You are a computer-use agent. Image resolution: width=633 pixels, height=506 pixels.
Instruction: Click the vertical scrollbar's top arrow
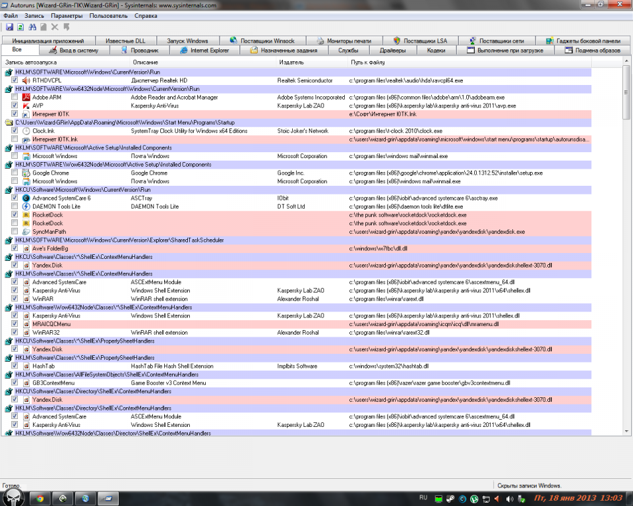click(x=627, y=61)
